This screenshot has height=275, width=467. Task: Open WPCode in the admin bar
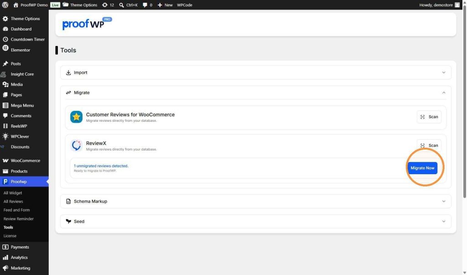click(184, 5)
